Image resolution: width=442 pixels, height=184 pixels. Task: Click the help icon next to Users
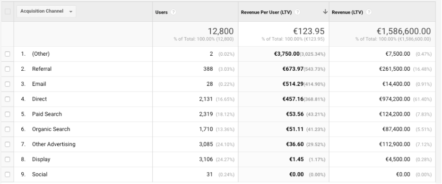coord(173,12)
